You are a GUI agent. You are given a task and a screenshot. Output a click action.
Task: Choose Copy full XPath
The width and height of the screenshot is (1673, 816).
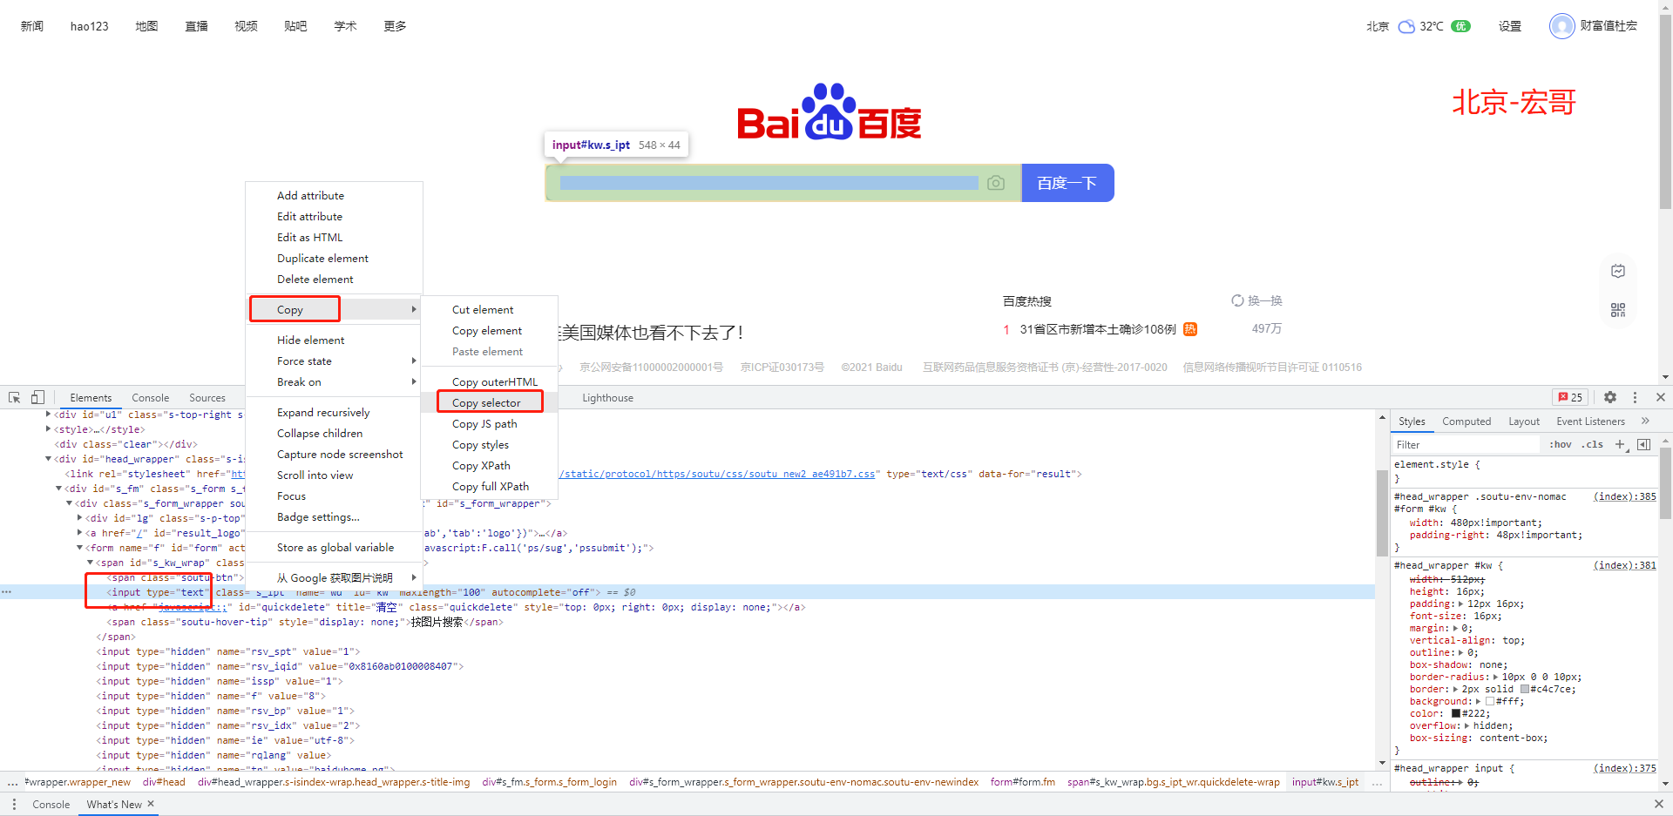point(491,486)
